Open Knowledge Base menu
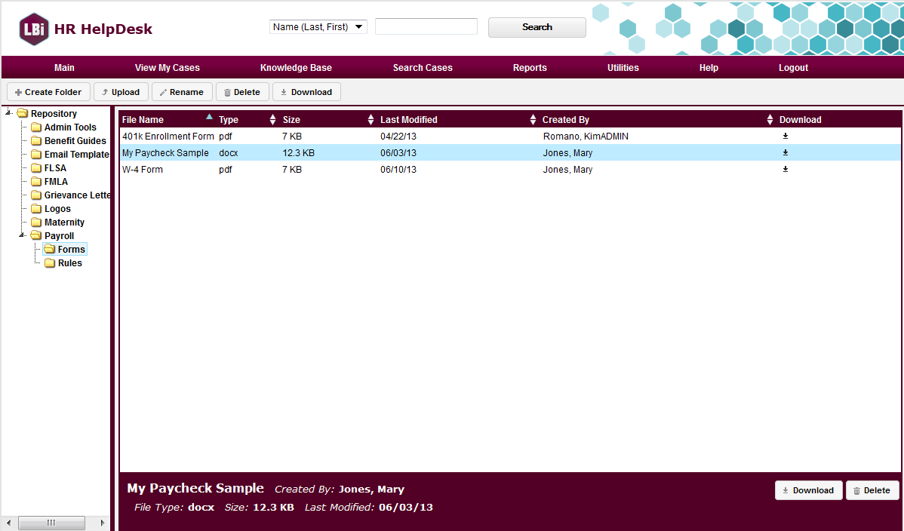 point(296,67)
